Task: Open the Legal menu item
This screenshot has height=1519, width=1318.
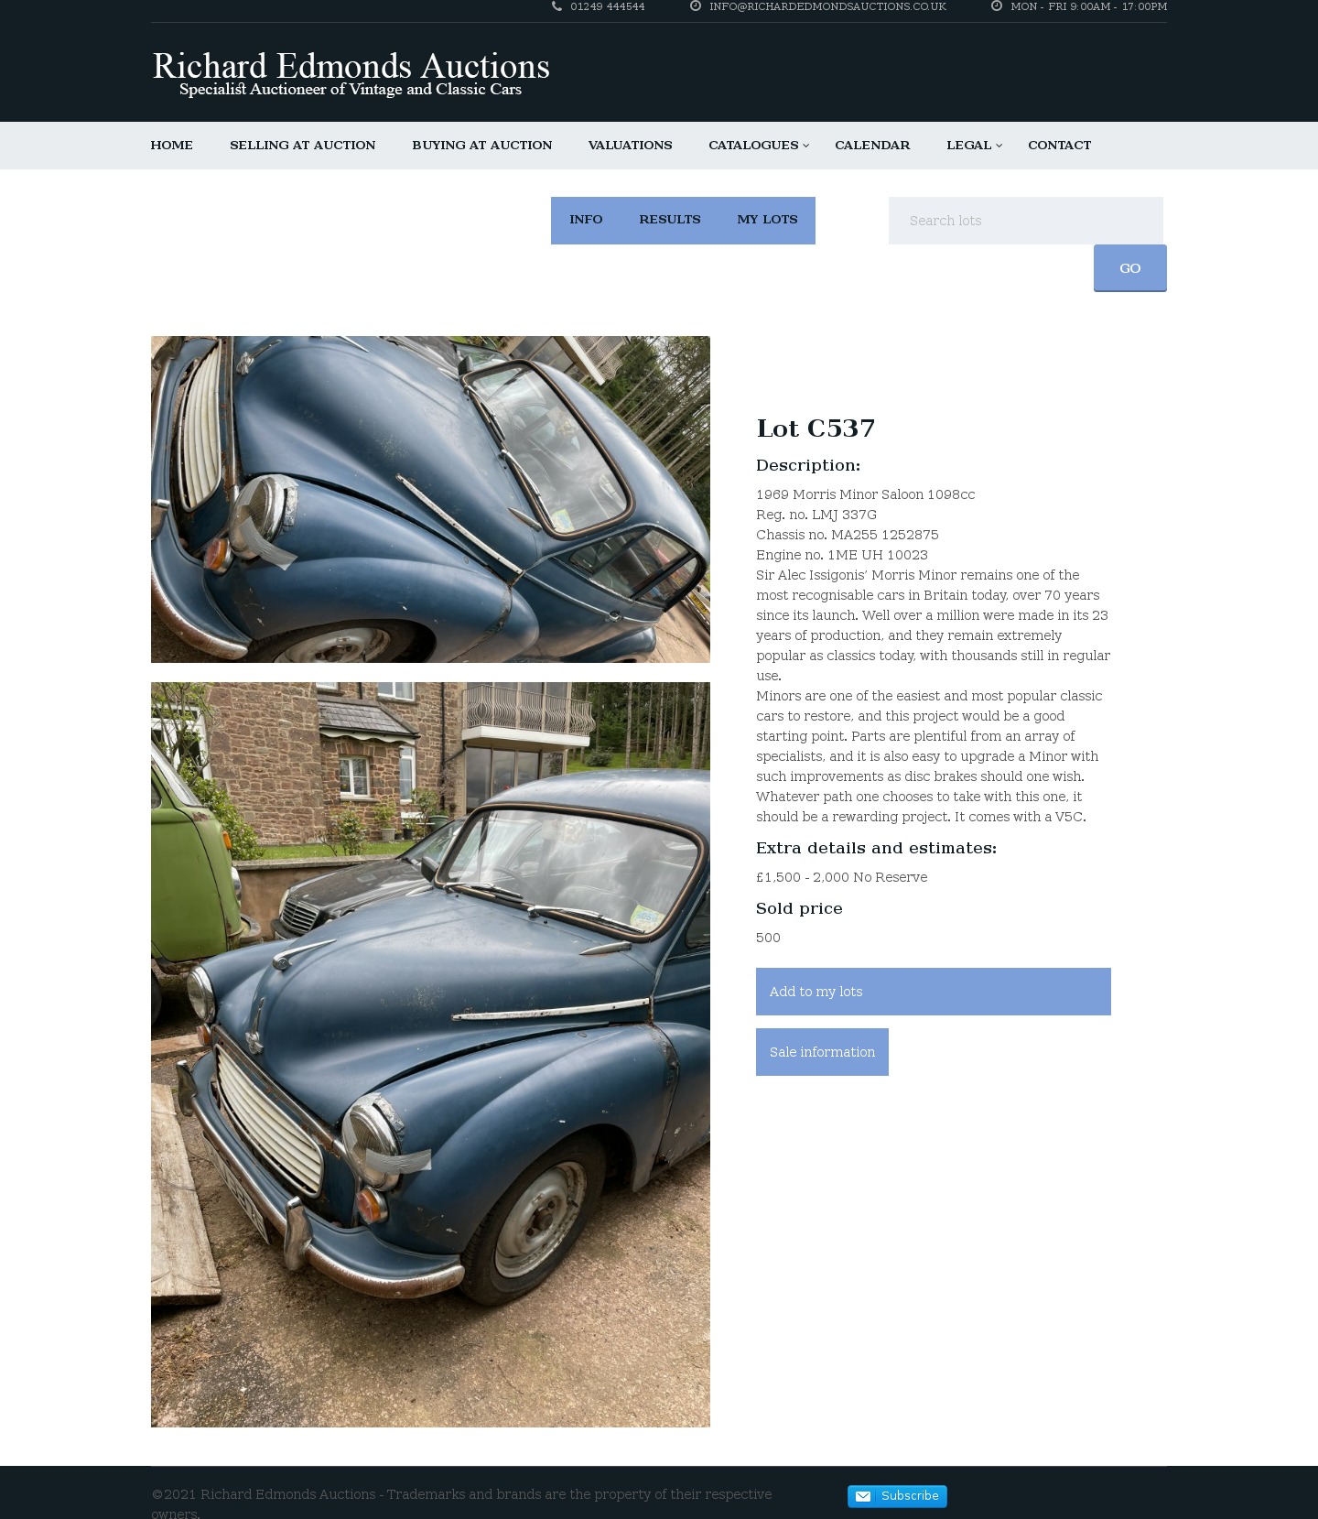Action: point(969,146)
